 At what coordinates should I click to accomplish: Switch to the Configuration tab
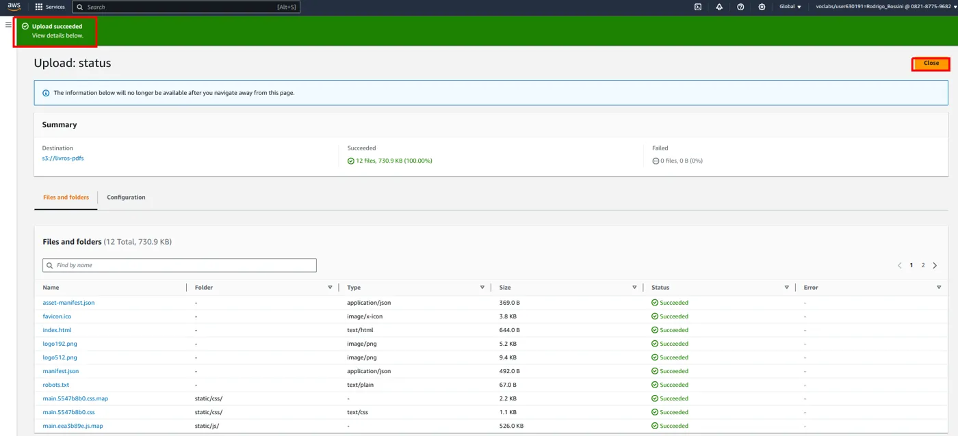tap(126, 197)
